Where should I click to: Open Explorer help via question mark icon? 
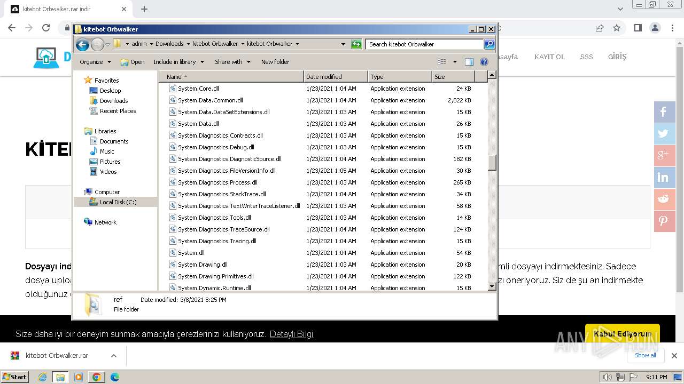484,62
